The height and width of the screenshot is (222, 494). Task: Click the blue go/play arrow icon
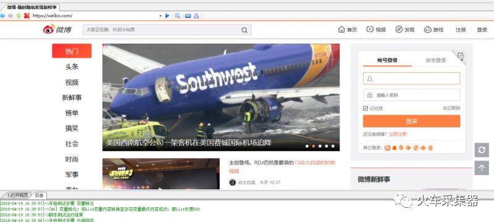point(167,15)
